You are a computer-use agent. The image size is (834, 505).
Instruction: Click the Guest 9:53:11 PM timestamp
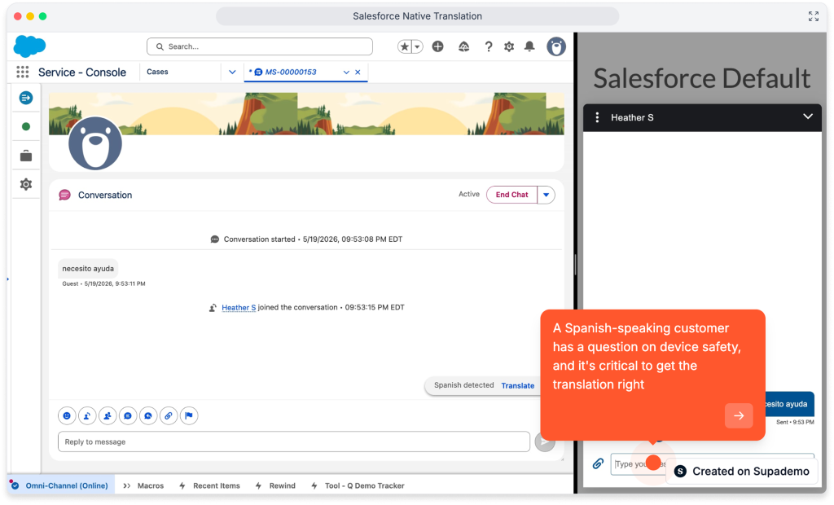click(103, 284)
